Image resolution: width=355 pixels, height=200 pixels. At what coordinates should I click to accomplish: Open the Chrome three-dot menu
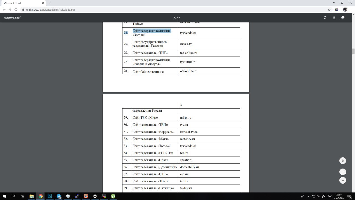pyautogui.click(x=351, y=9)
